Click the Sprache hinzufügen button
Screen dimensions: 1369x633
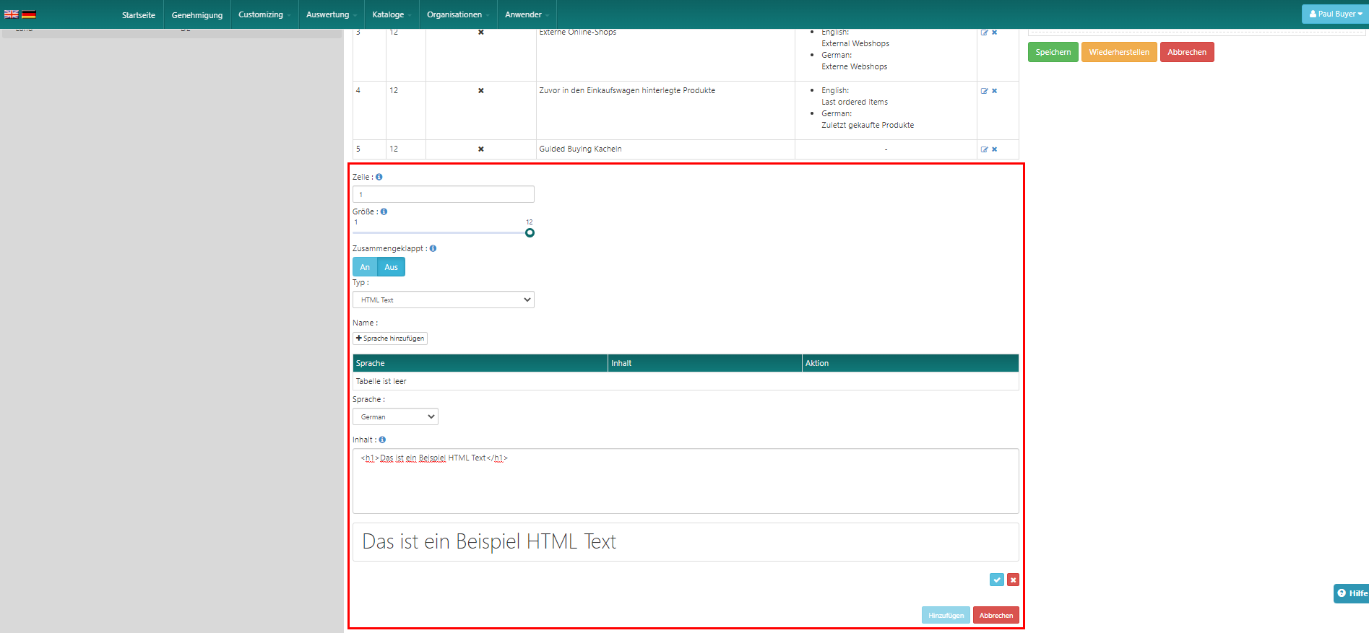tap(390, 339)
